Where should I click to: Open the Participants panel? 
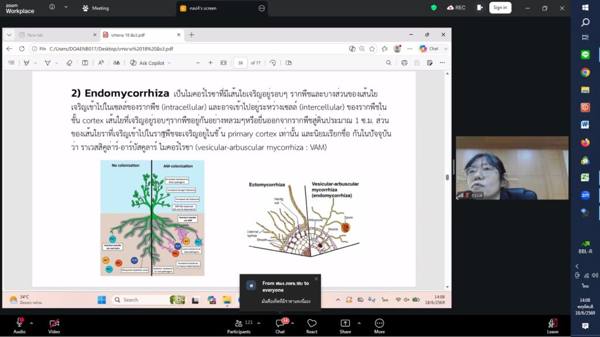point(239,326)
